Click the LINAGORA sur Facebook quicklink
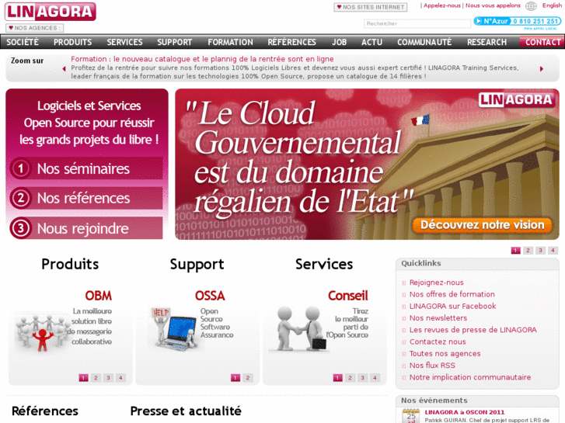The height and width of the screenshot is (423, 565). coord(452,307)
